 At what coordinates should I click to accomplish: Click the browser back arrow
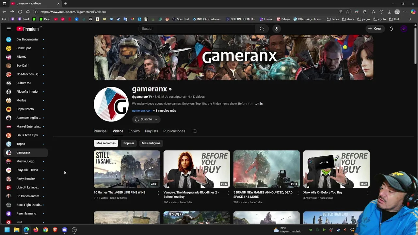click(x=4, y=12)
